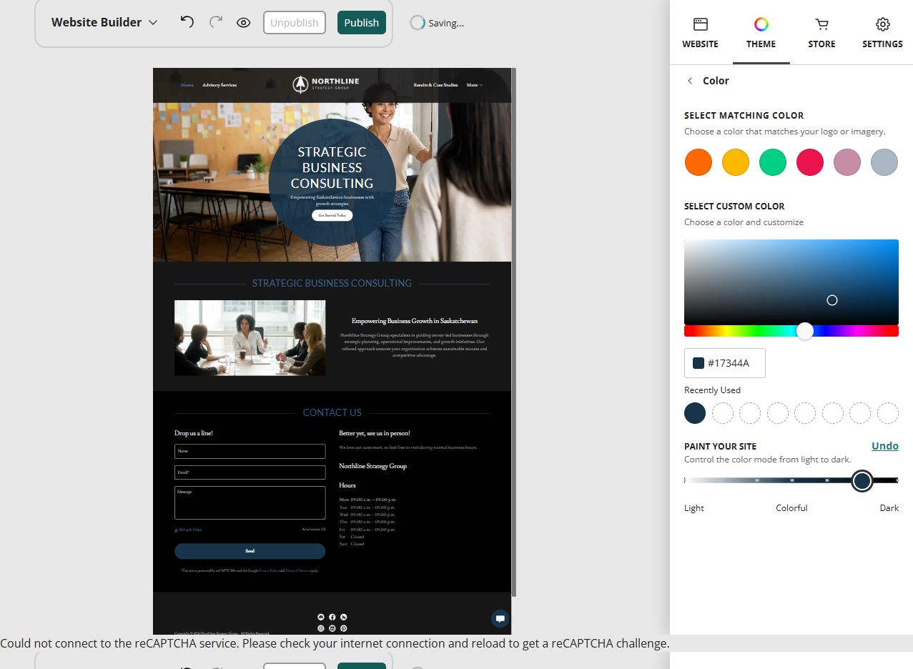Click the LinkedIn social icon in footer
Screen dimensions: 913x669
point(332,628)
